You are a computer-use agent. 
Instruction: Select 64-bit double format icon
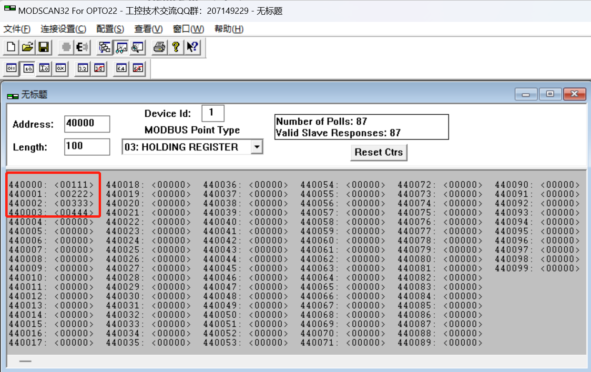tap(121, 68)
